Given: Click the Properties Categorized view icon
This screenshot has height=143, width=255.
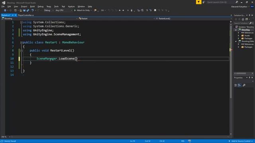Looking at the screenshot, I should 235,85.
